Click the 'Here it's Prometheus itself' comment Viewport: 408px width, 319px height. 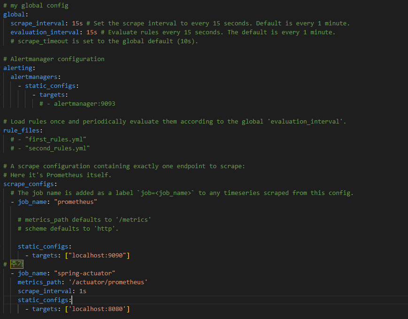pos(57,175)
